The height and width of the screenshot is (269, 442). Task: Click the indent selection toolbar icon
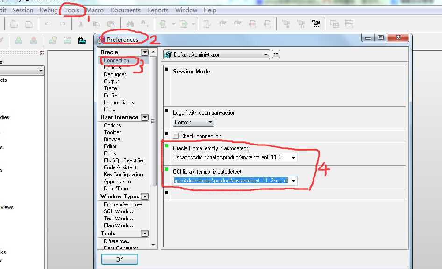coord(222,24)
